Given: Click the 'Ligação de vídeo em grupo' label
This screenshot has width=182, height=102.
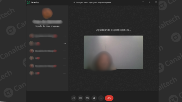Looking at the screenshot, I should [x=48, y=26].
